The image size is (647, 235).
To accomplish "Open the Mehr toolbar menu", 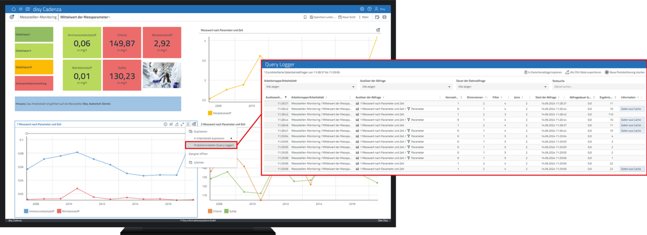I will tap(364, 17).
